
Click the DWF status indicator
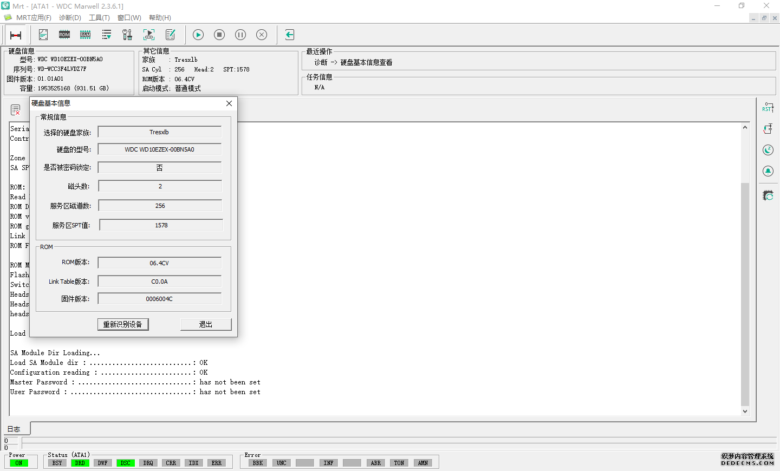tap(103, 463)
